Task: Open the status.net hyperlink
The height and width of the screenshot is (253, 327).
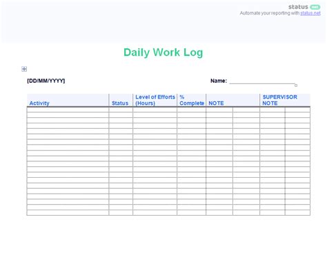Action: [310, 13]
